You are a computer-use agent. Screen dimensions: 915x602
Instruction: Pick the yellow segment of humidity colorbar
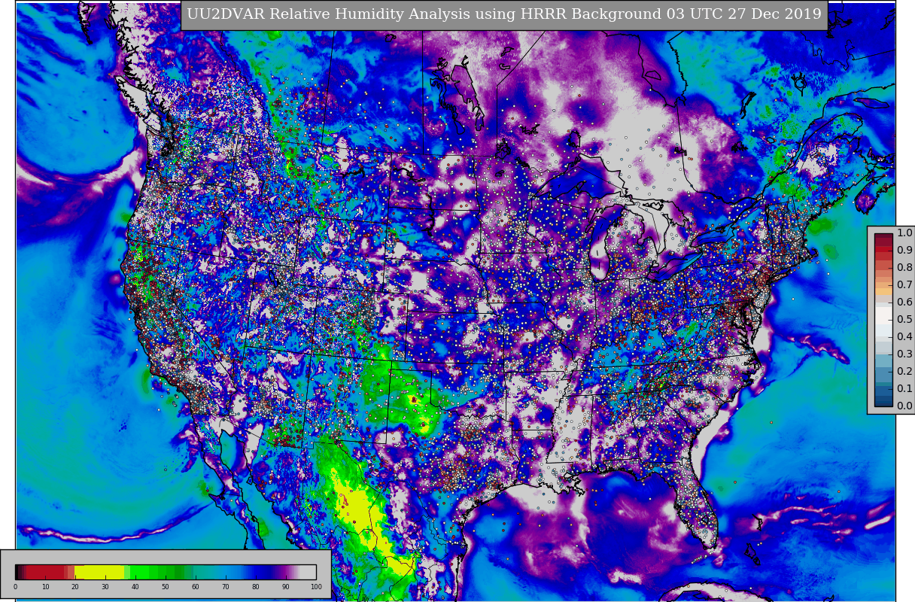tap(99, 572)
